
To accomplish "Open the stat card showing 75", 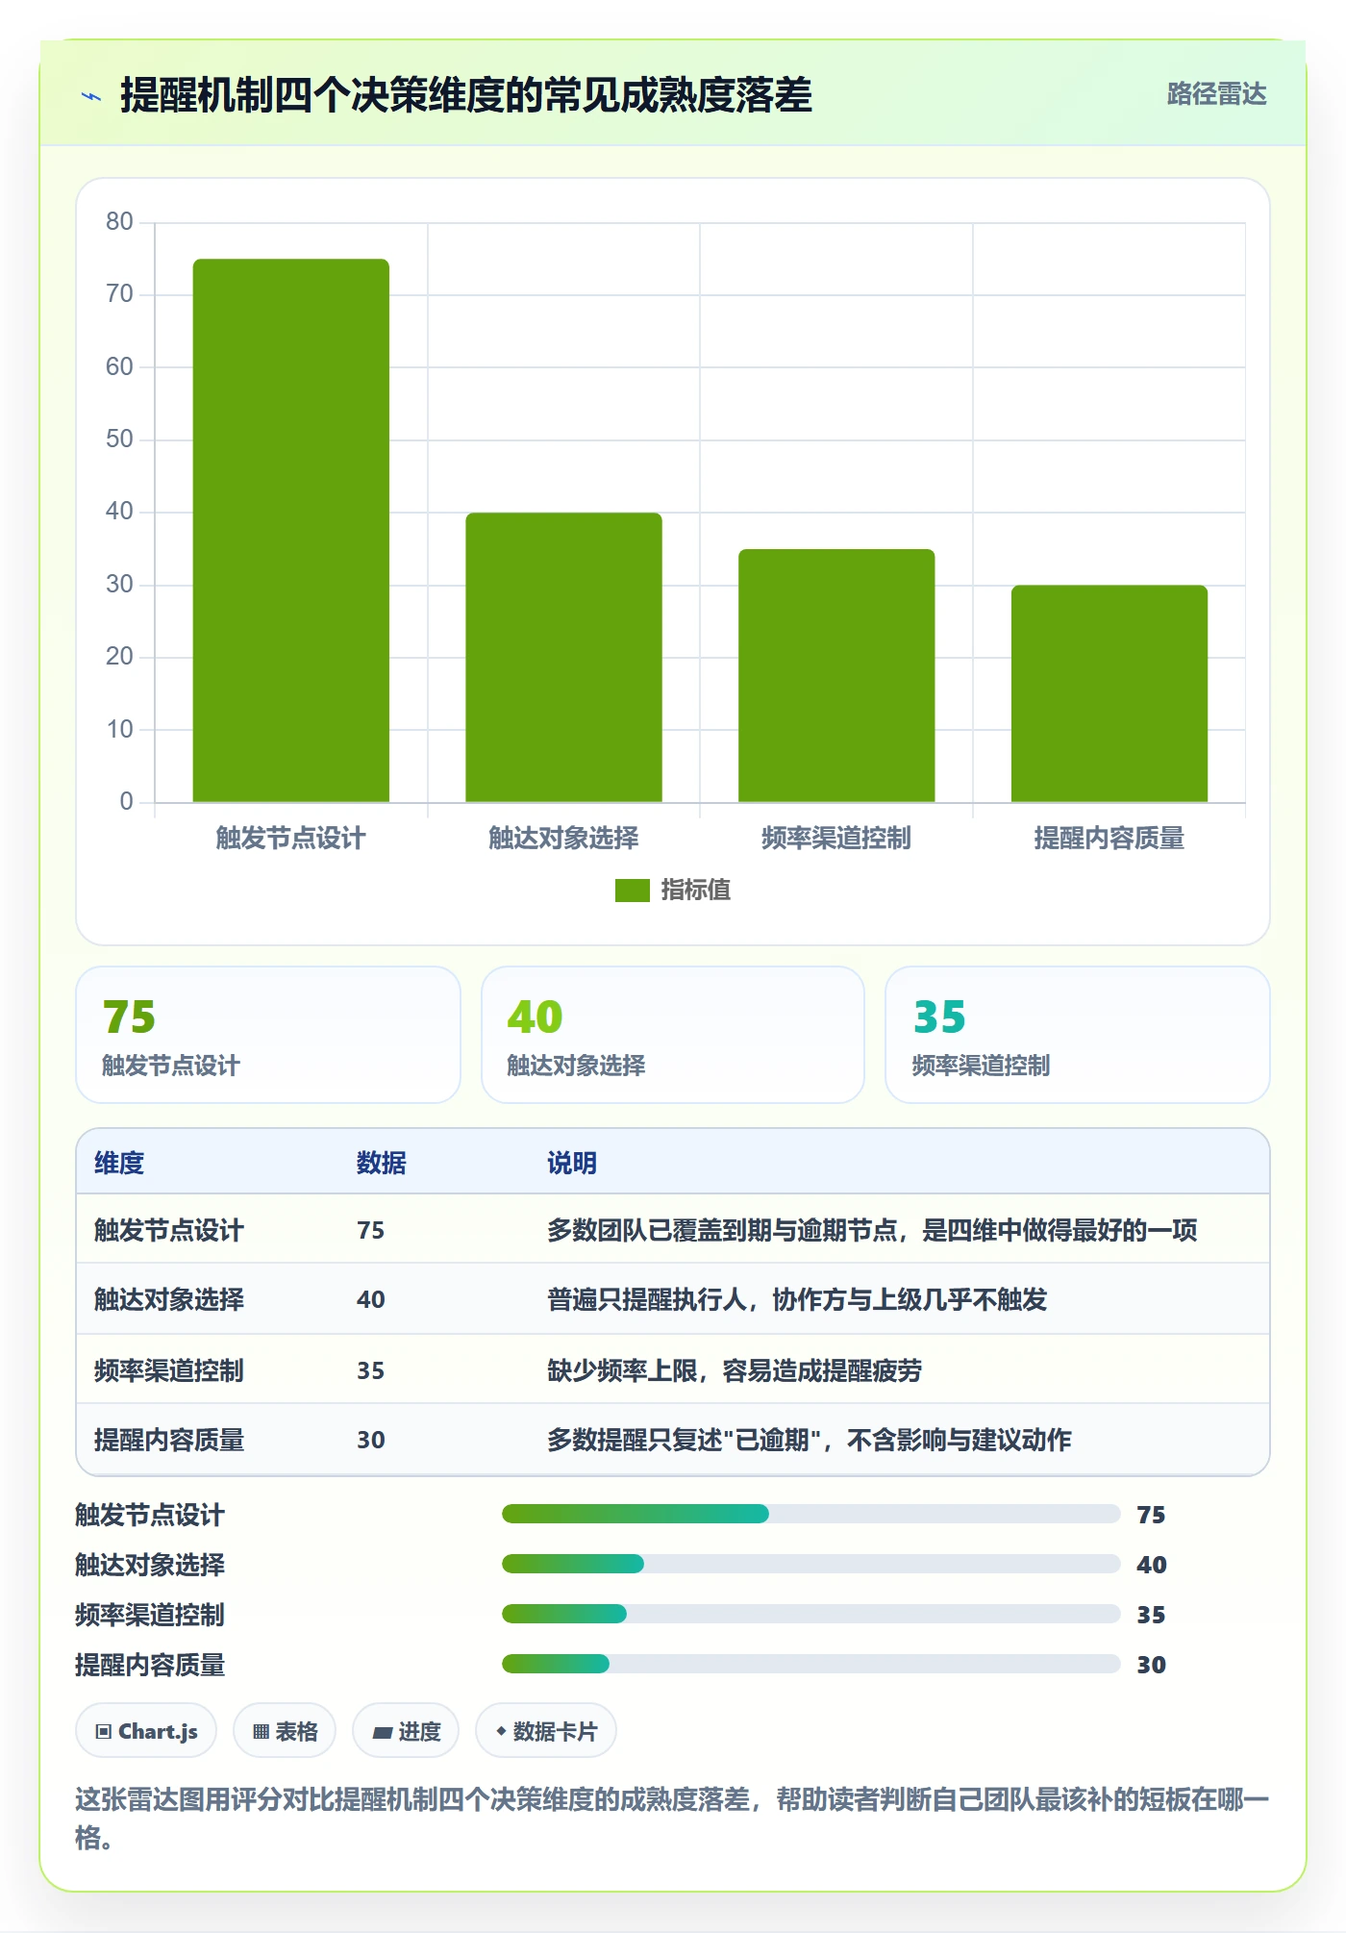I will (268, 1035).
